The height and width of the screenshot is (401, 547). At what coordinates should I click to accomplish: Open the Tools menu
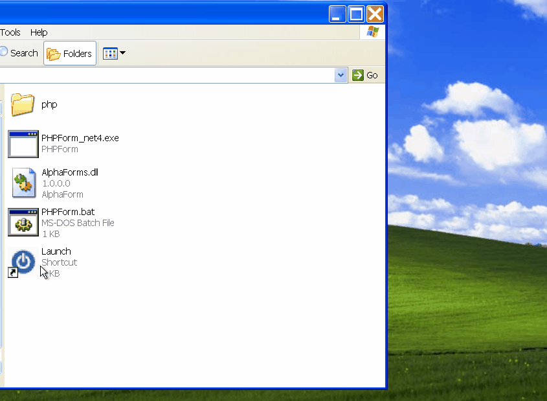point(10,32)
